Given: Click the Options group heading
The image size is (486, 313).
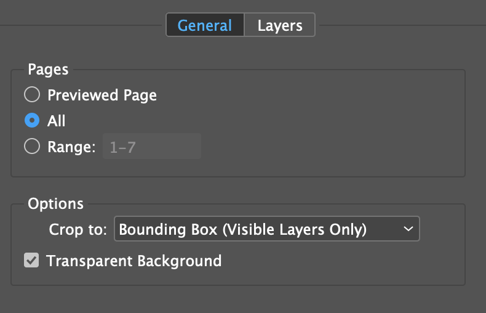Looking at the screenshot, I should (x=55, y=204).
